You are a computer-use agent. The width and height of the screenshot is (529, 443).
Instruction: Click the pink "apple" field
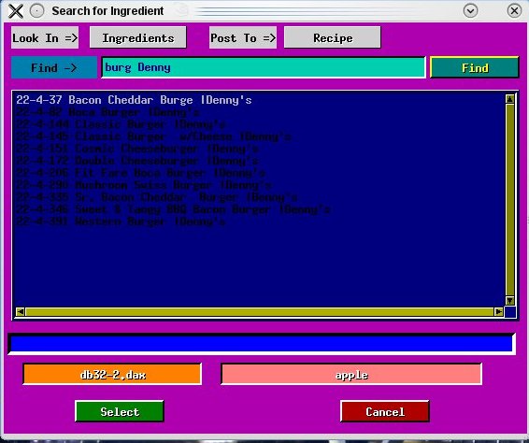click(351, 374)
